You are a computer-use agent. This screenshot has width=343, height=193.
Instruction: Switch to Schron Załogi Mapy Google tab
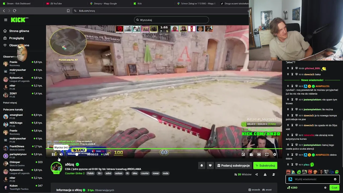tap(196, 3)
